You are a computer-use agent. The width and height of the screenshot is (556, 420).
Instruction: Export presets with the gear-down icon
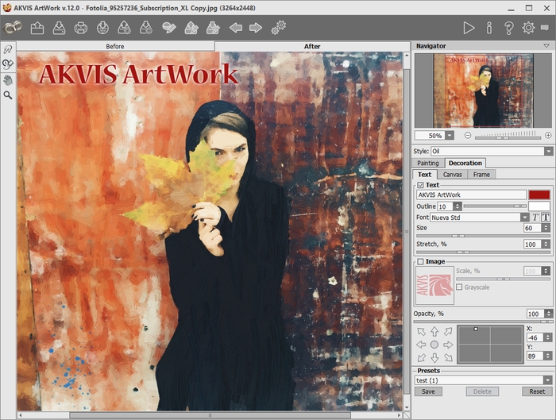click(145, 28)
